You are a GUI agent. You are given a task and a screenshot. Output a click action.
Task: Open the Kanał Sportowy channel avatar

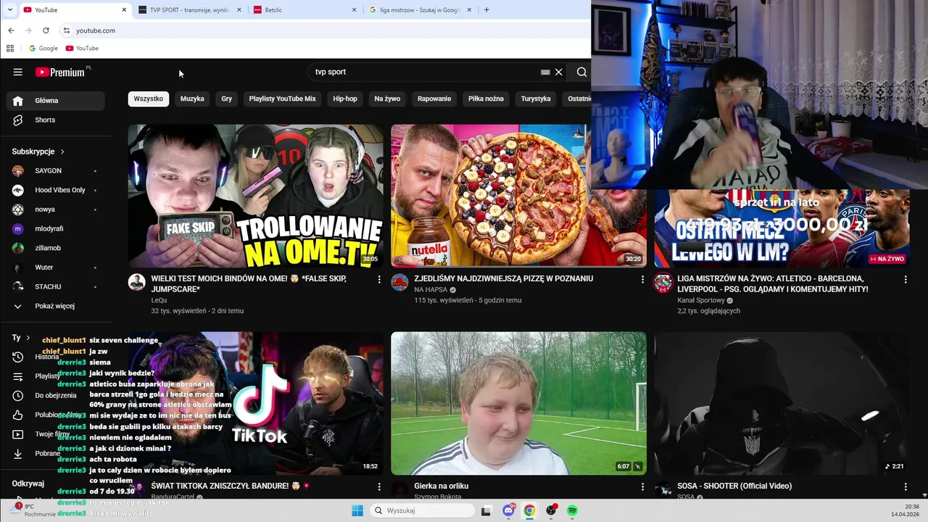pyautogui.click(x=663, y=282)
